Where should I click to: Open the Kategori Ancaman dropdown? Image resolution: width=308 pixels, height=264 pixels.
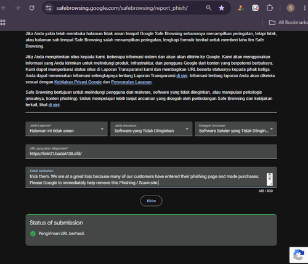click(236, 129)
